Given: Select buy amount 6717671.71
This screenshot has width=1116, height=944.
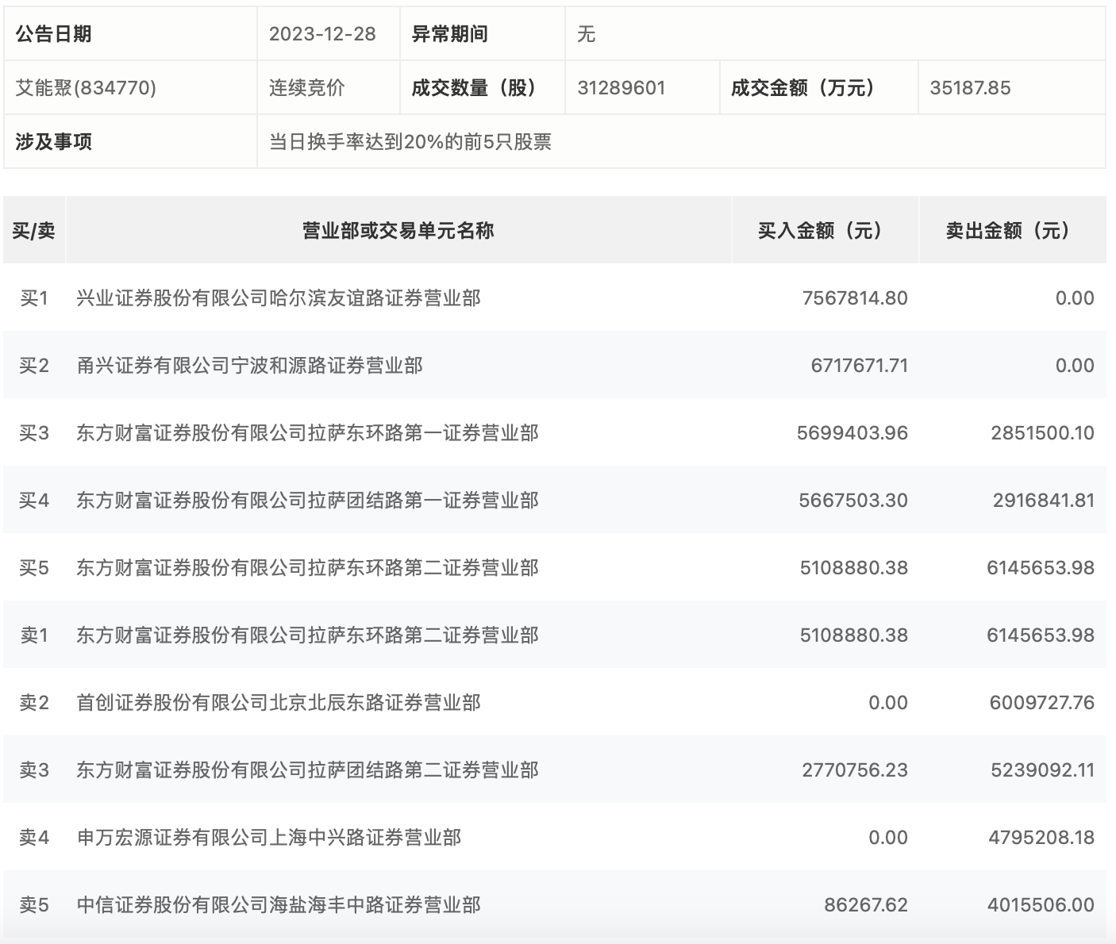Looking at the screenshot, I should pyautogui.click(x=859, y=365).
